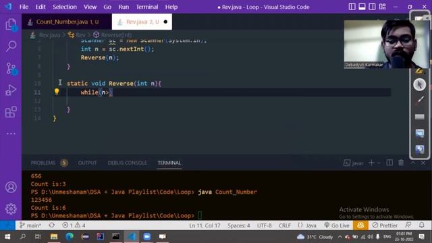
Task: Open the Accounts menu icon
Action: pos(11,187)
